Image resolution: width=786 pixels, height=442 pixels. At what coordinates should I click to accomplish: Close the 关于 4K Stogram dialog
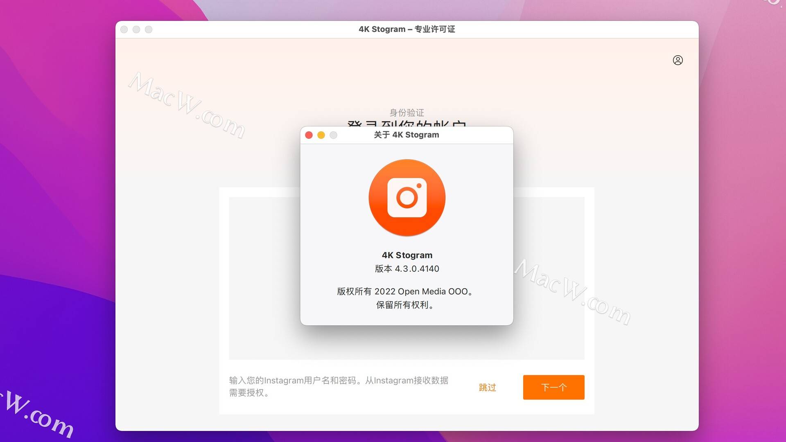(x=309, y=135)
